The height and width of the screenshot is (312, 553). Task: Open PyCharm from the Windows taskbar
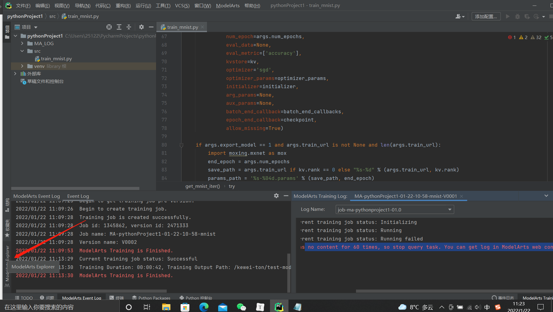pyautogui.click(x=279, y=307)
